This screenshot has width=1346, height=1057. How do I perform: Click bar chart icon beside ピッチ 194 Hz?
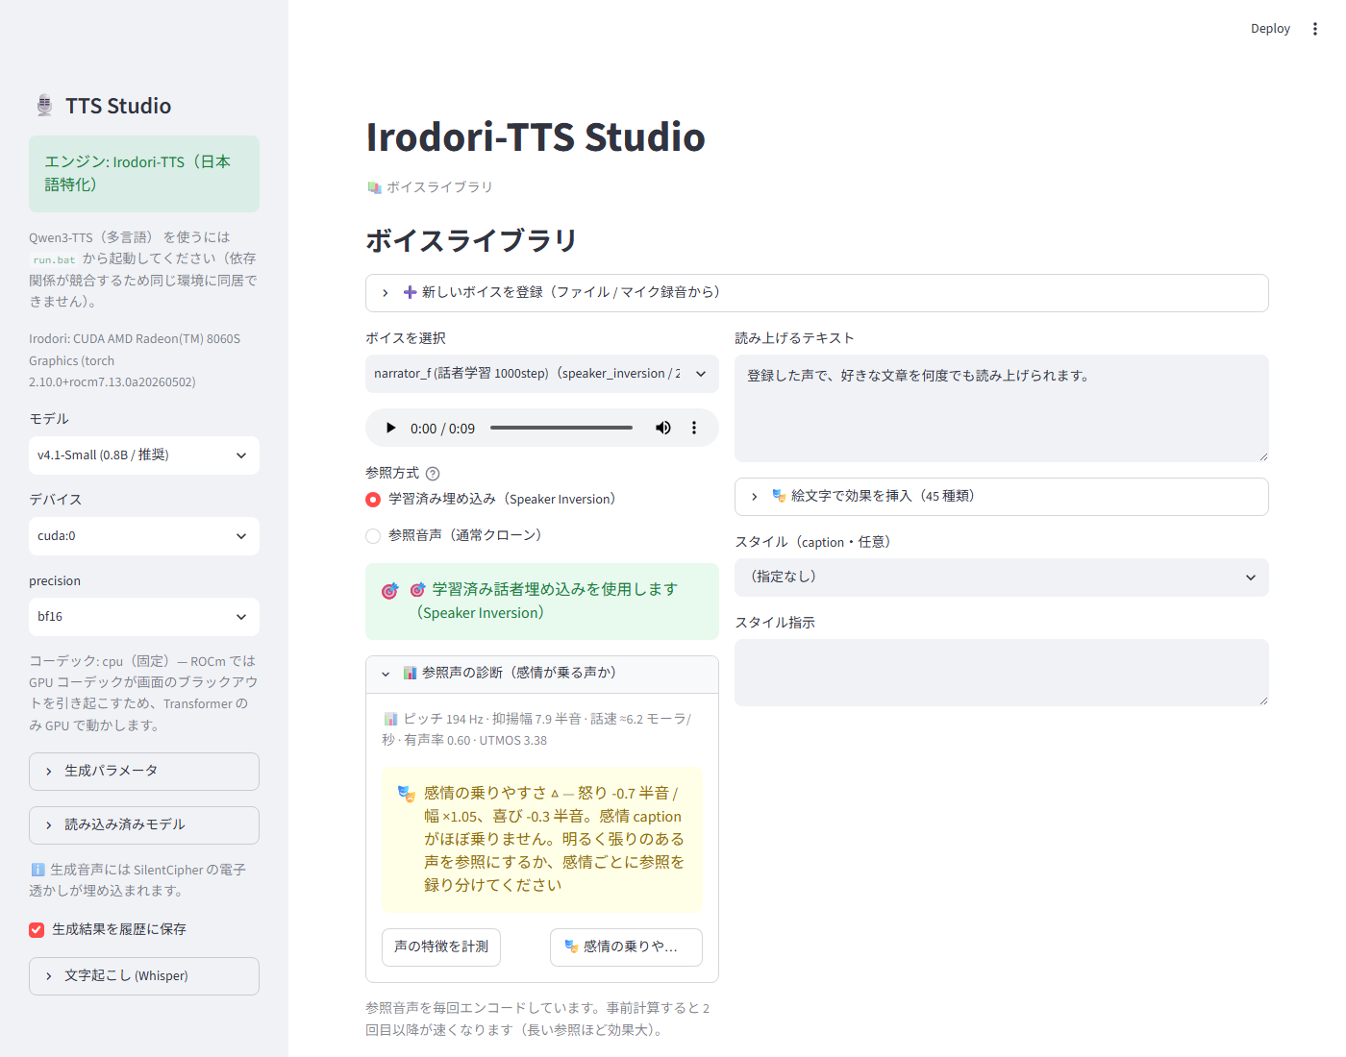[x=390, y=719]
